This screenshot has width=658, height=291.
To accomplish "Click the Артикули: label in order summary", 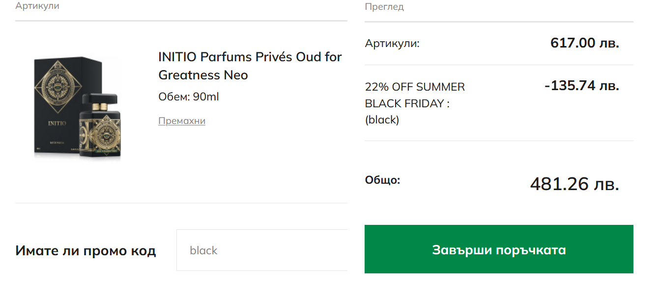I will 392,44.
